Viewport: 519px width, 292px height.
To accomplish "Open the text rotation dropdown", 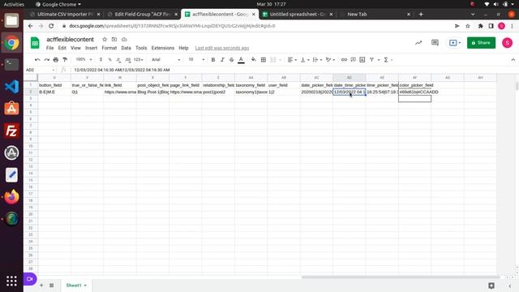I will (x=330, y=59).
